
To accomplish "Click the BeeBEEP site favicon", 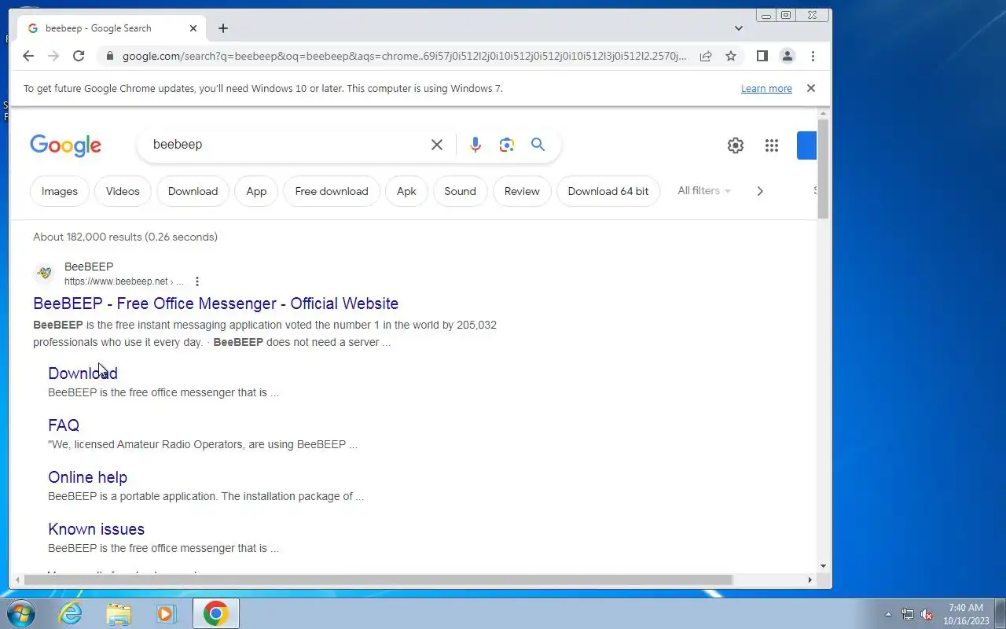I will click(x=44, y=274).
